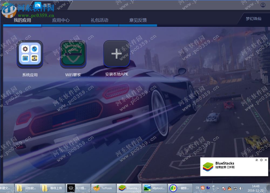Screen dimensions: 270x193
Task: Click the ToYcon icon in the taskbar
Action: pos(103,188)
